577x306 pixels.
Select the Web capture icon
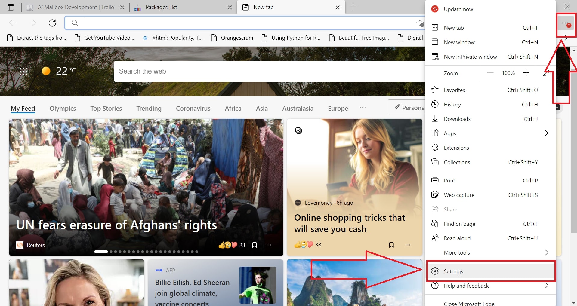[435, 194]
